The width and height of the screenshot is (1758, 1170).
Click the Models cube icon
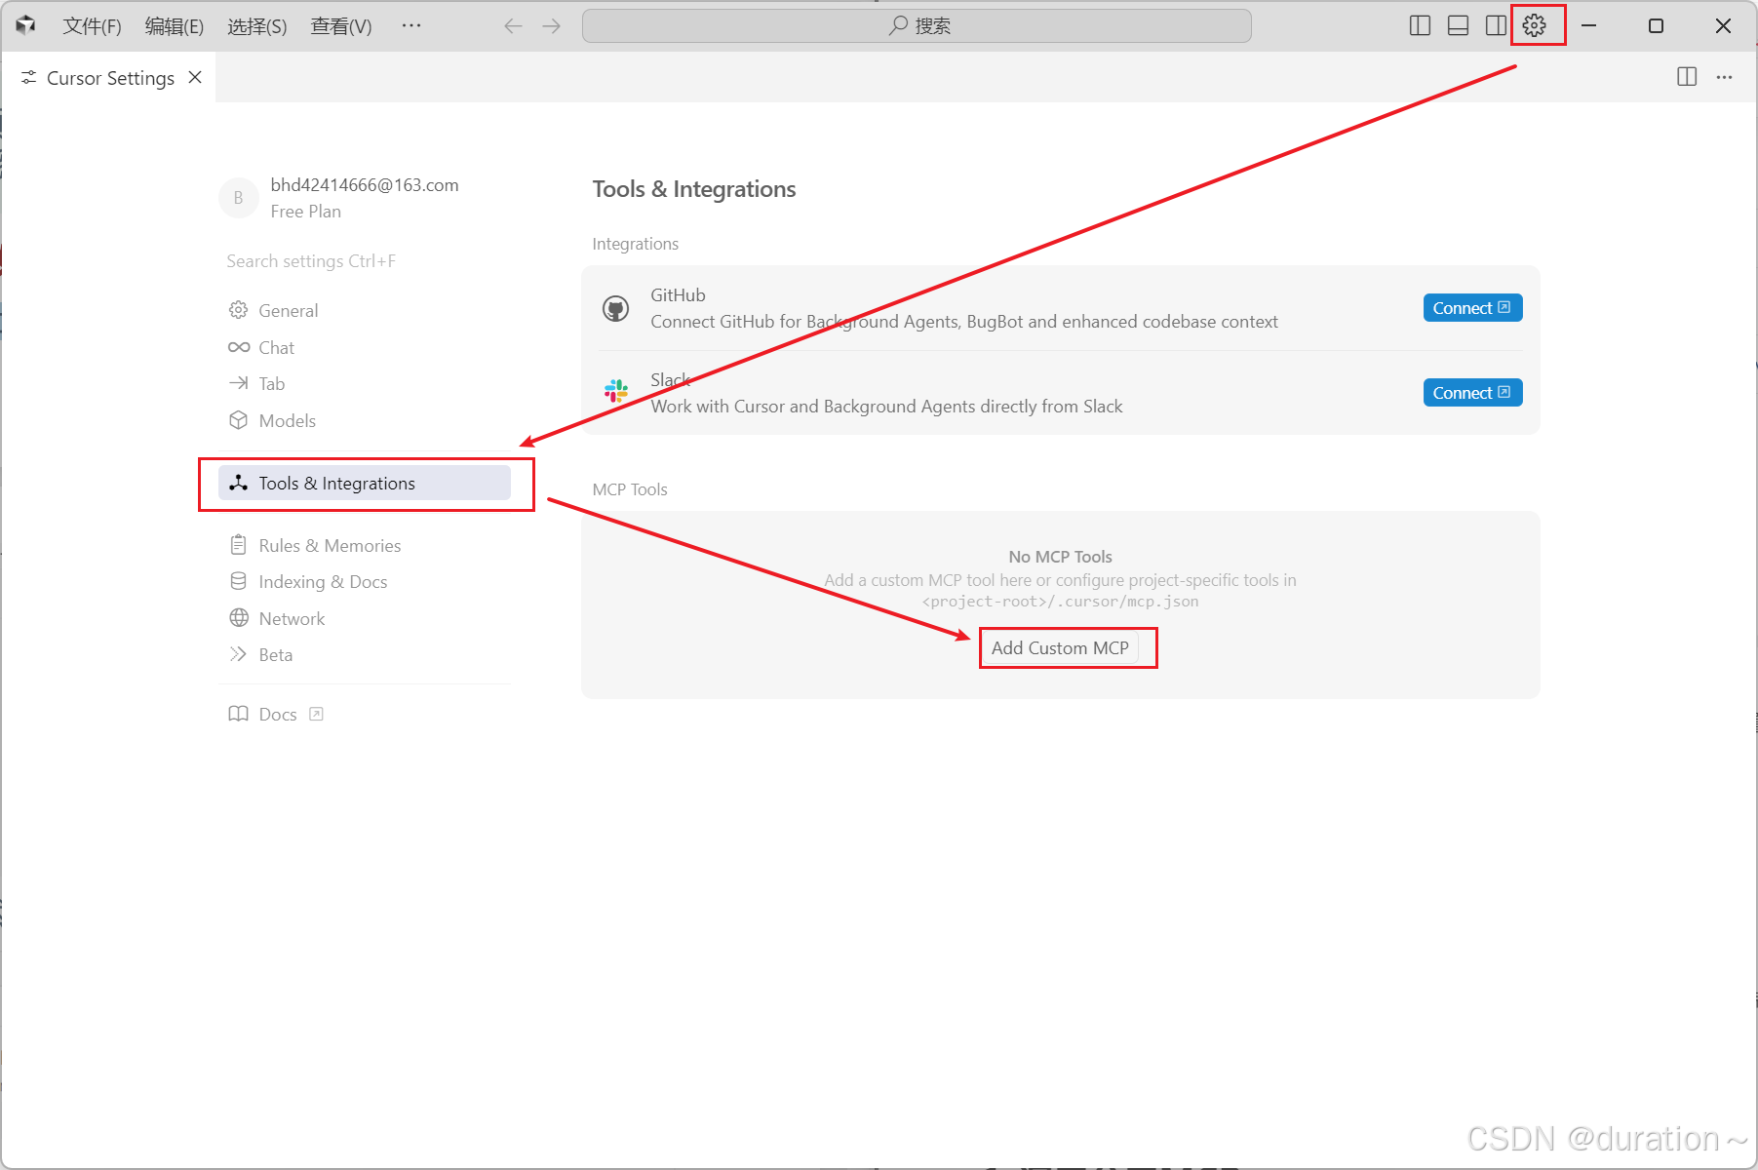pyautogui.click(x=238, y=420)
